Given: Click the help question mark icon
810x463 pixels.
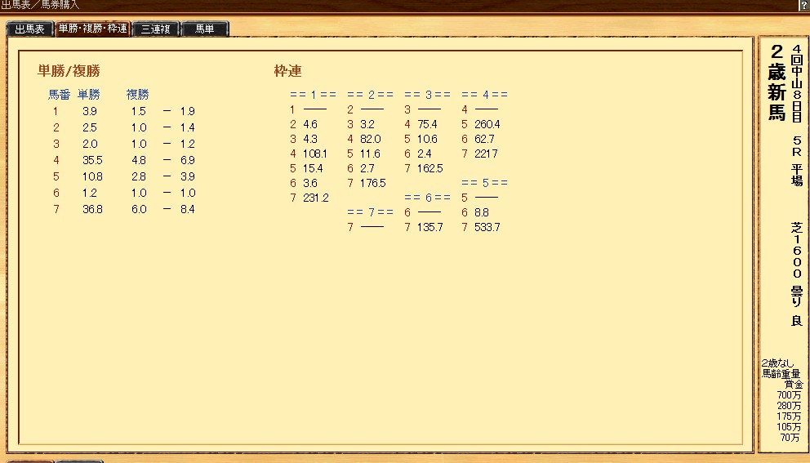Looking at the screenshot, I should pyautogui.click(x=803, y=5).
